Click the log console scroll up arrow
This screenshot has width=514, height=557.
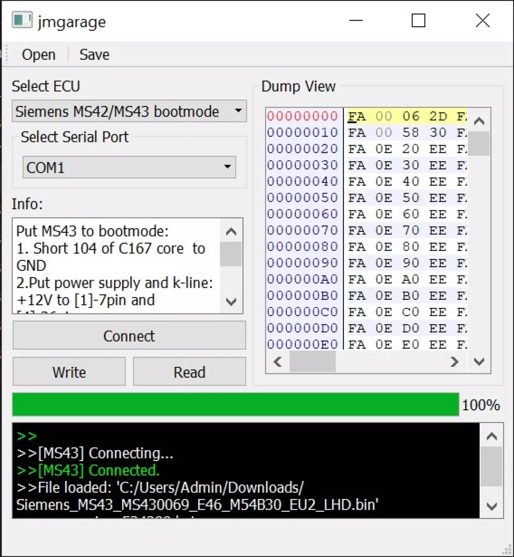(x=492, y=436)
